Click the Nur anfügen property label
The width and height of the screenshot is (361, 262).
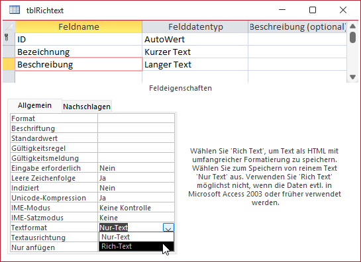54,247
